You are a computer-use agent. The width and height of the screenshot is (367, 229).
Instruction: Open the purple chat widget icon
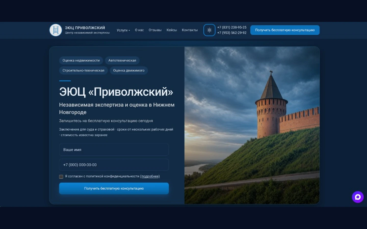[358, 197]
